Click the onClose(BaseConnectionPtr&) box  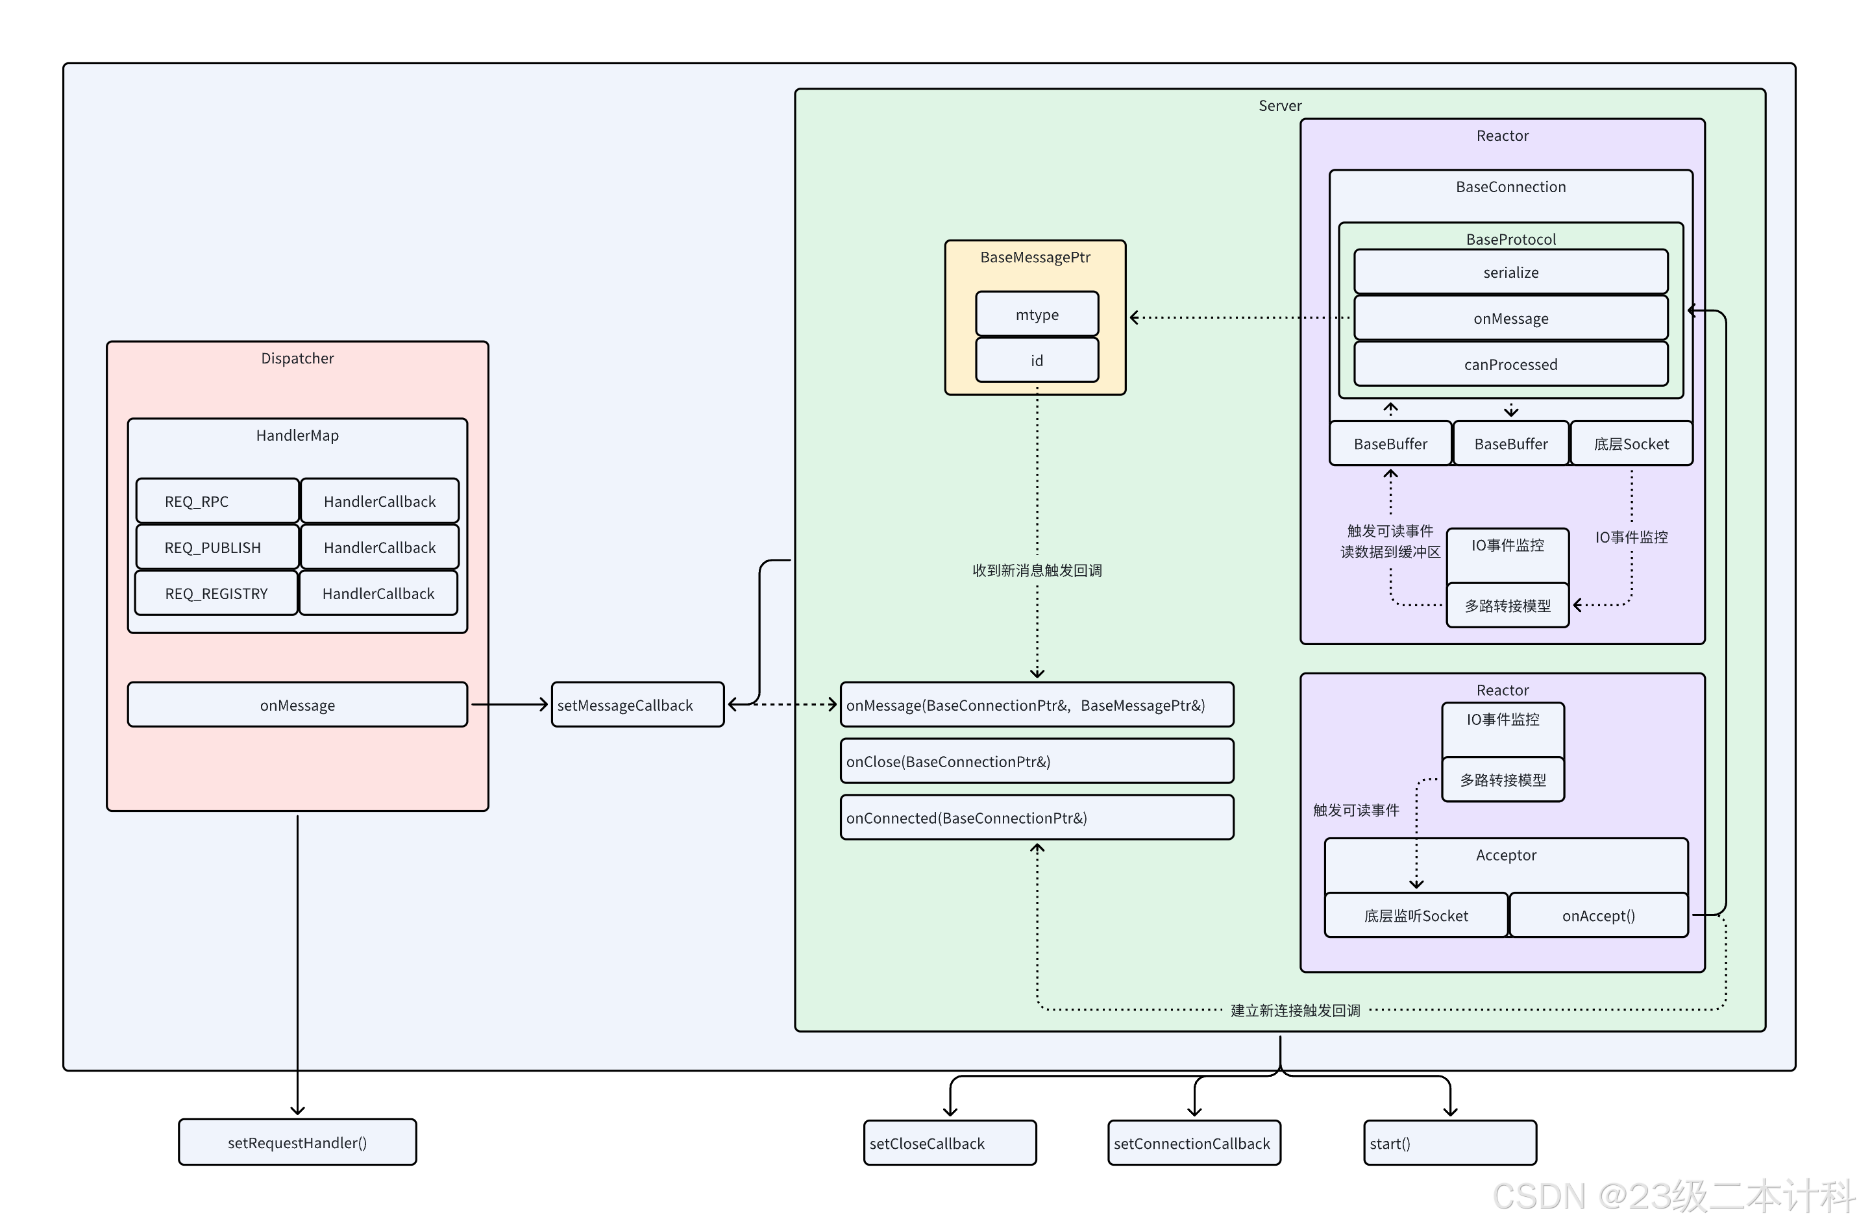pyautogui.click(x=1036, y=761)
